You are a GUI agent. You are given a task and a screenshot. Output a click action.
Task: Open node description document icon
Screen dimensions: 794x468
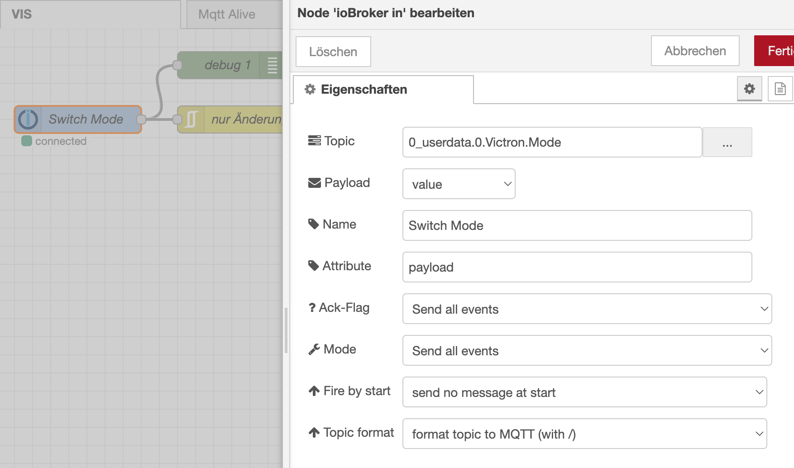click(780, 89)
